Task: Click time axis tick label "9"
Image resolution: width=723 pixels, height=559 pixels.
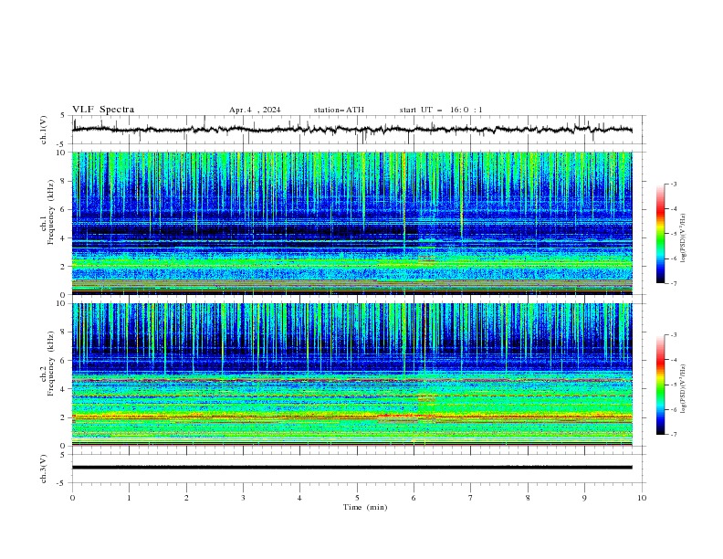Action: pos(584,498)
